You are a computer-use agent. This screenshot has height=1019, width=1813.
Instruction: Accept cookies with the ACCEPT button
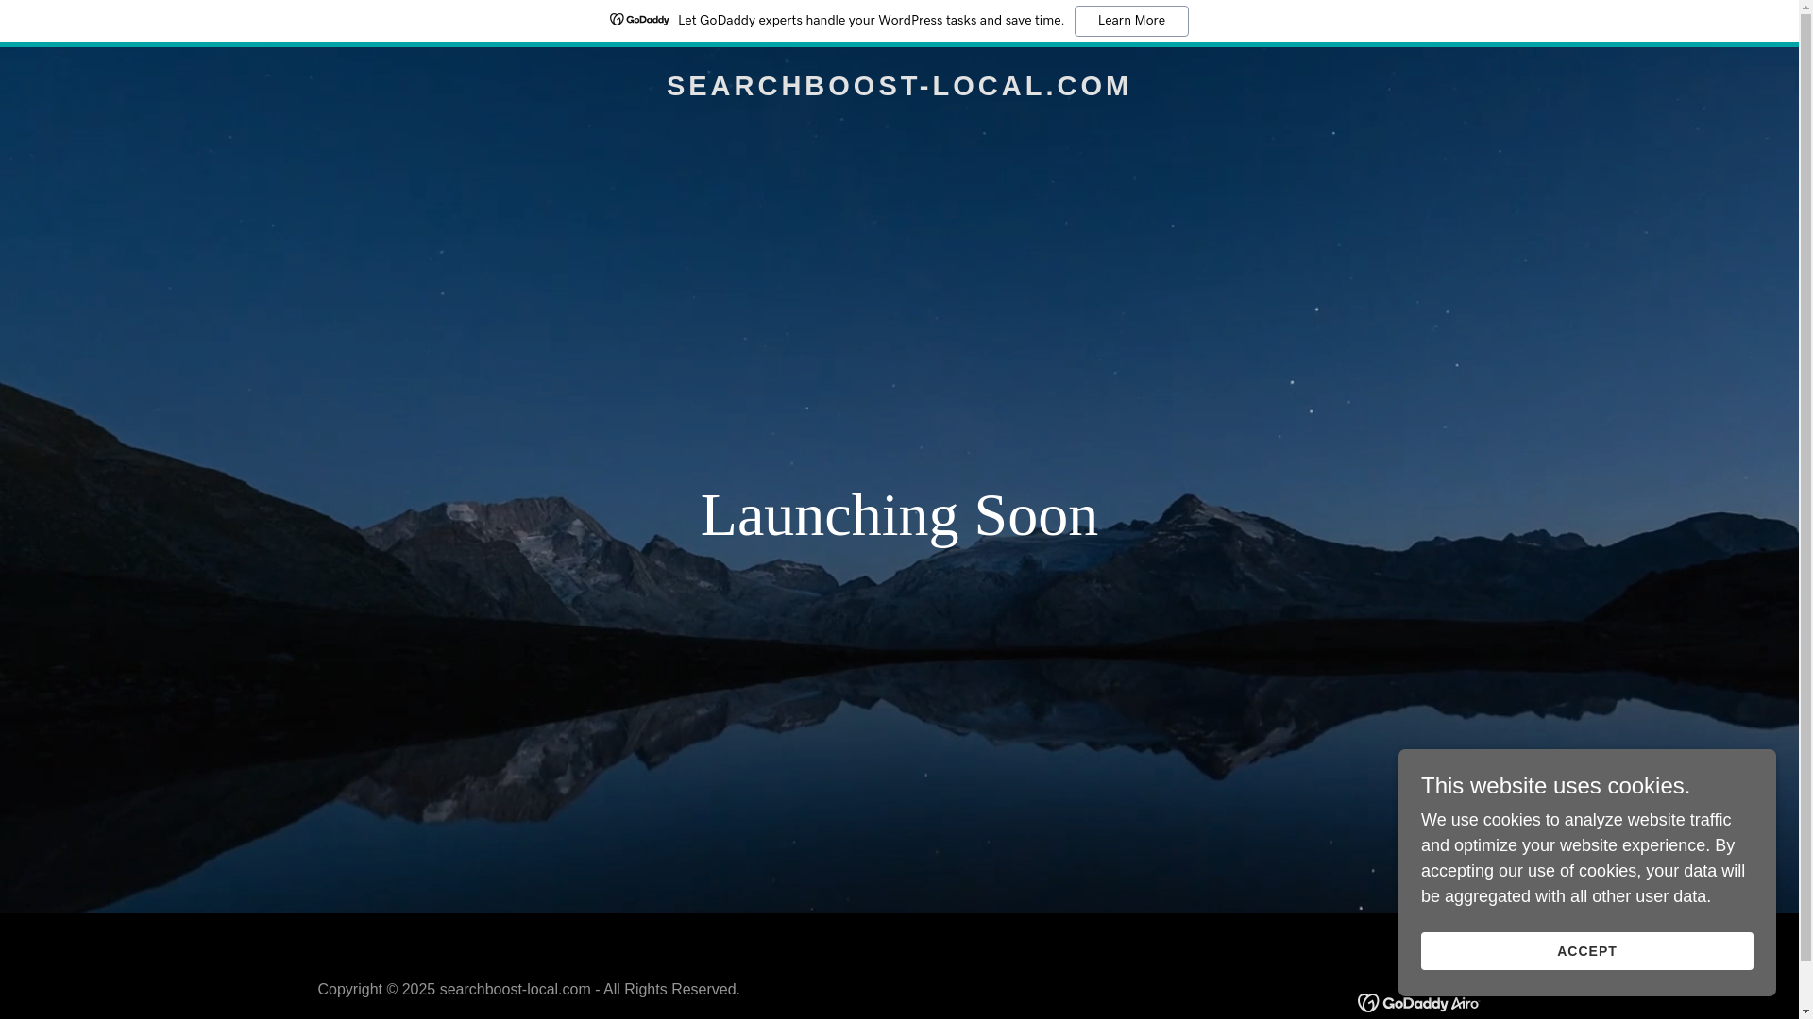tap(1586, 951)
